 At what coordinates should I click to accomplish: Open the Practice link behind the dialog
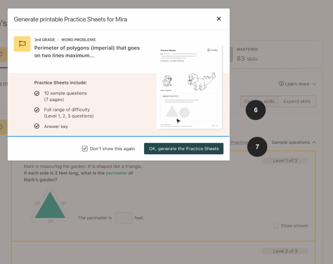(239, 142)
